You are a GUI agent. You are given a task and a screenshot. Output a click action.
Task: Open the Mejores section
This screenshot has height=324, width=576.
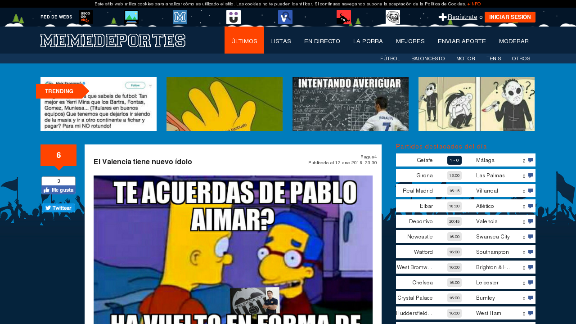pos(410,41)
